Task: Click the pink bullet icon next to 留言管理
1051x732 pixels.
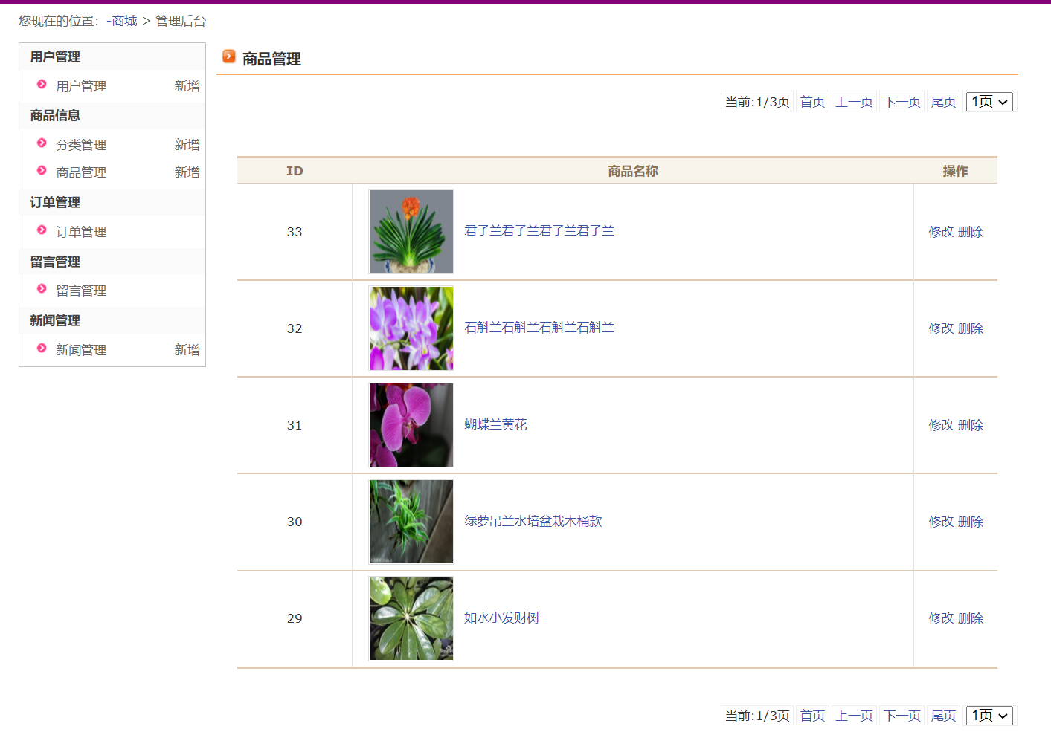Action: coord(42,289)
